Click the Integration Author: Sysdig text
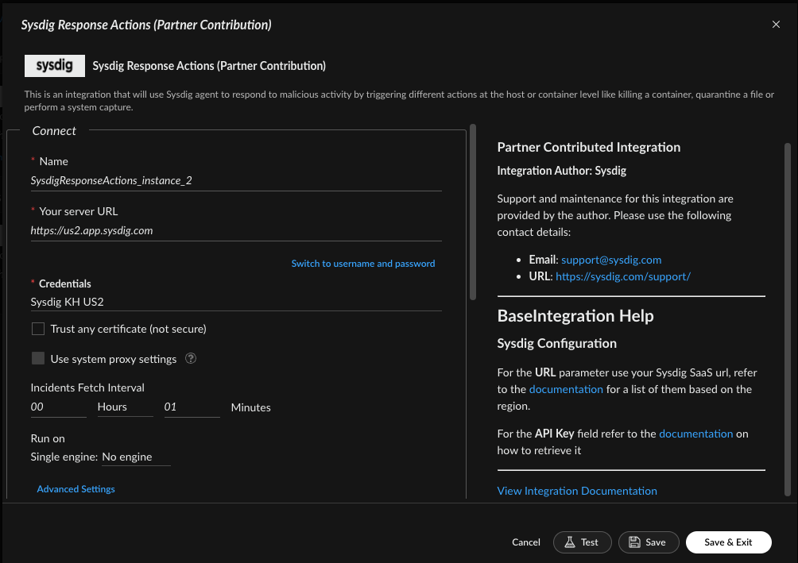The height and width of the screenshot is (563, 798). coord(561,171)
